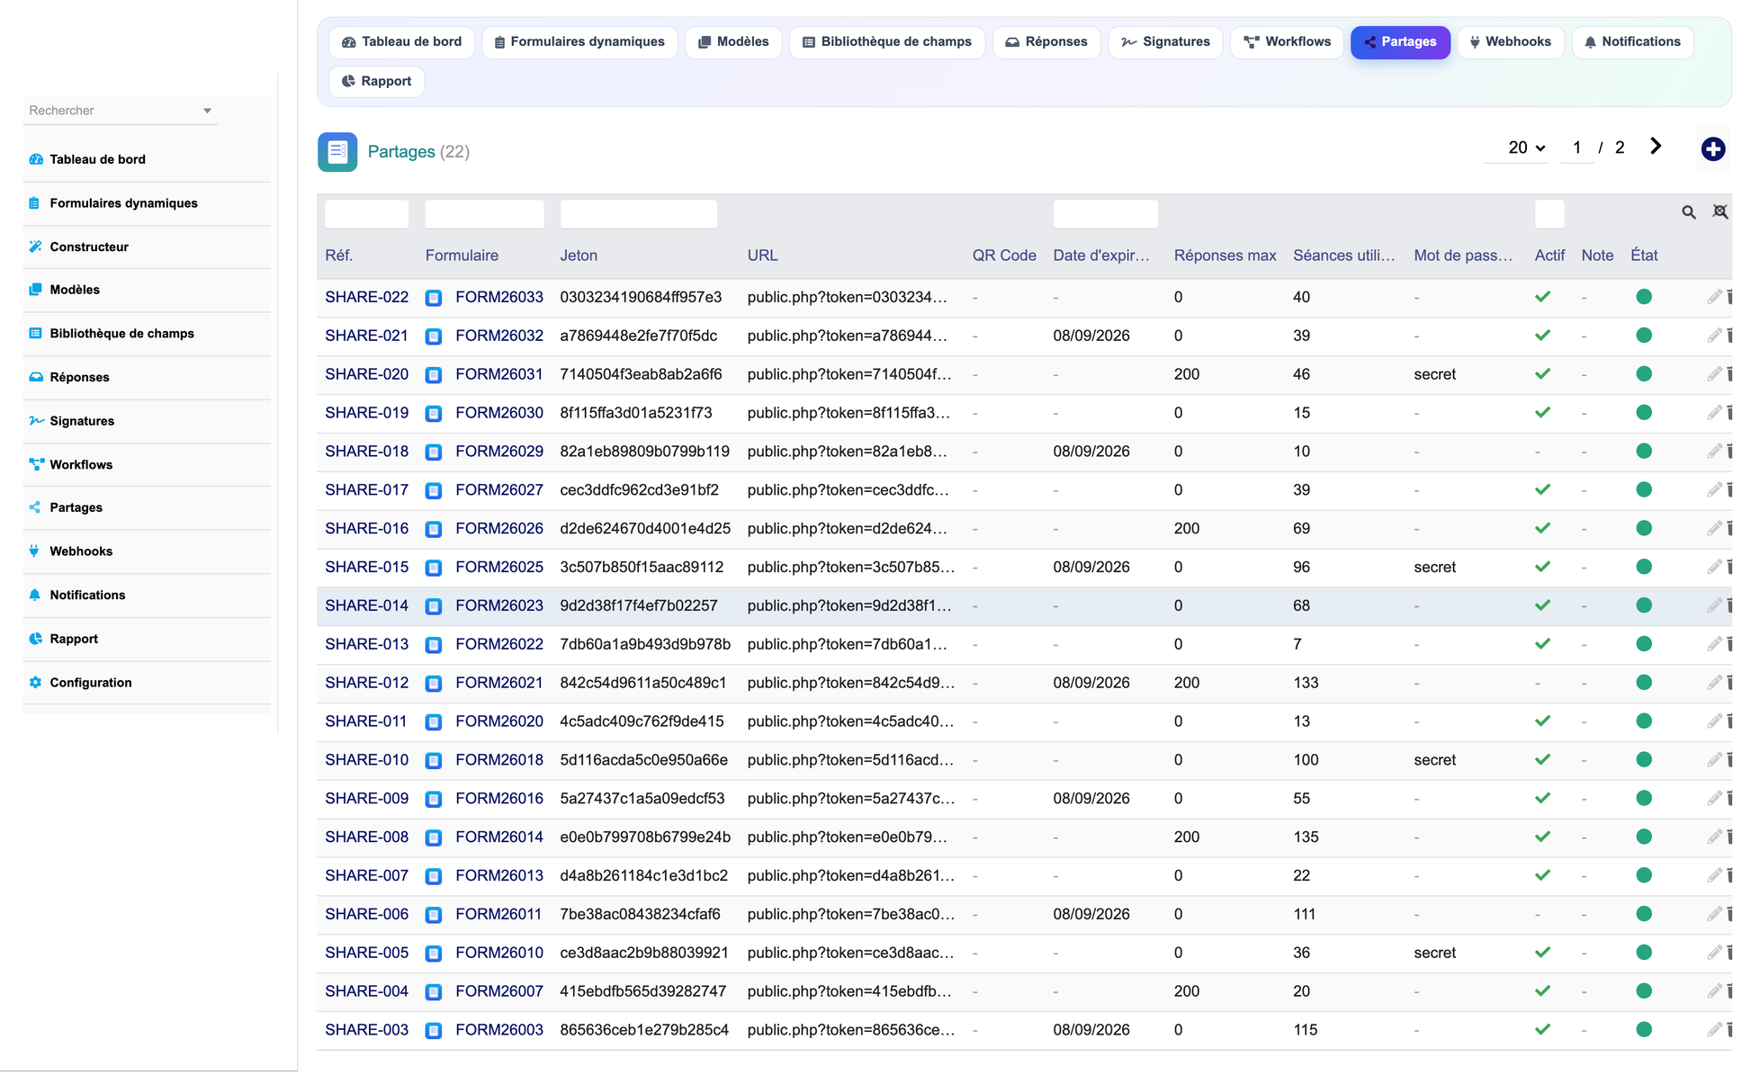Viewport: 1751px width, 1084px height.
Task: Click the Webhooks plug icon in sidebar
Action: pos(35,551)
